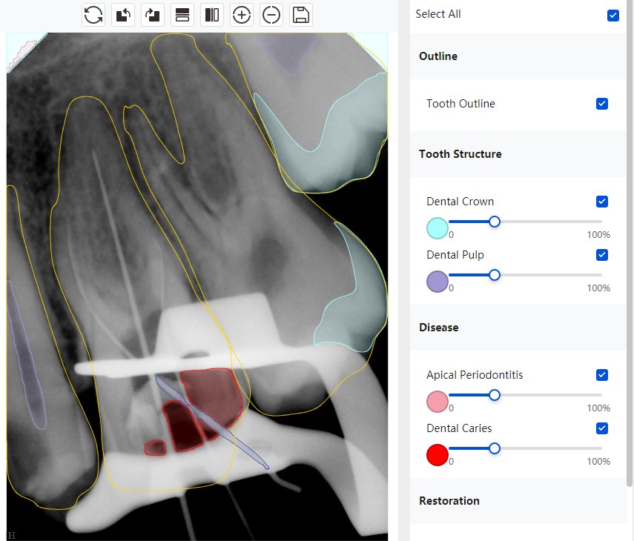This screenshot has height=541, width=634.
Task: Click the Apical Periodontitis opacity slider handle
Action: click(x=494, y=395)
